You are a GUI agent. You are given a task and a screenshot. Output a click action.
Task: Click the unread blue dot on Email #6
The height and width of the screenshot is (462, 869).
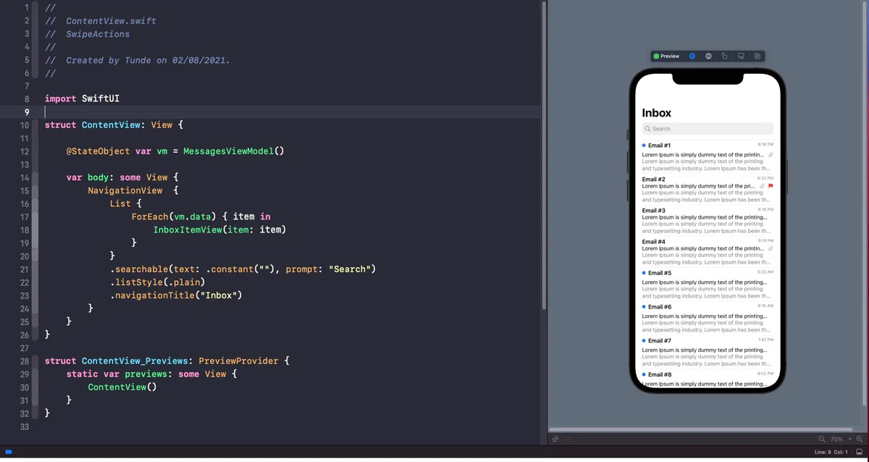click(x=644, y=306)
